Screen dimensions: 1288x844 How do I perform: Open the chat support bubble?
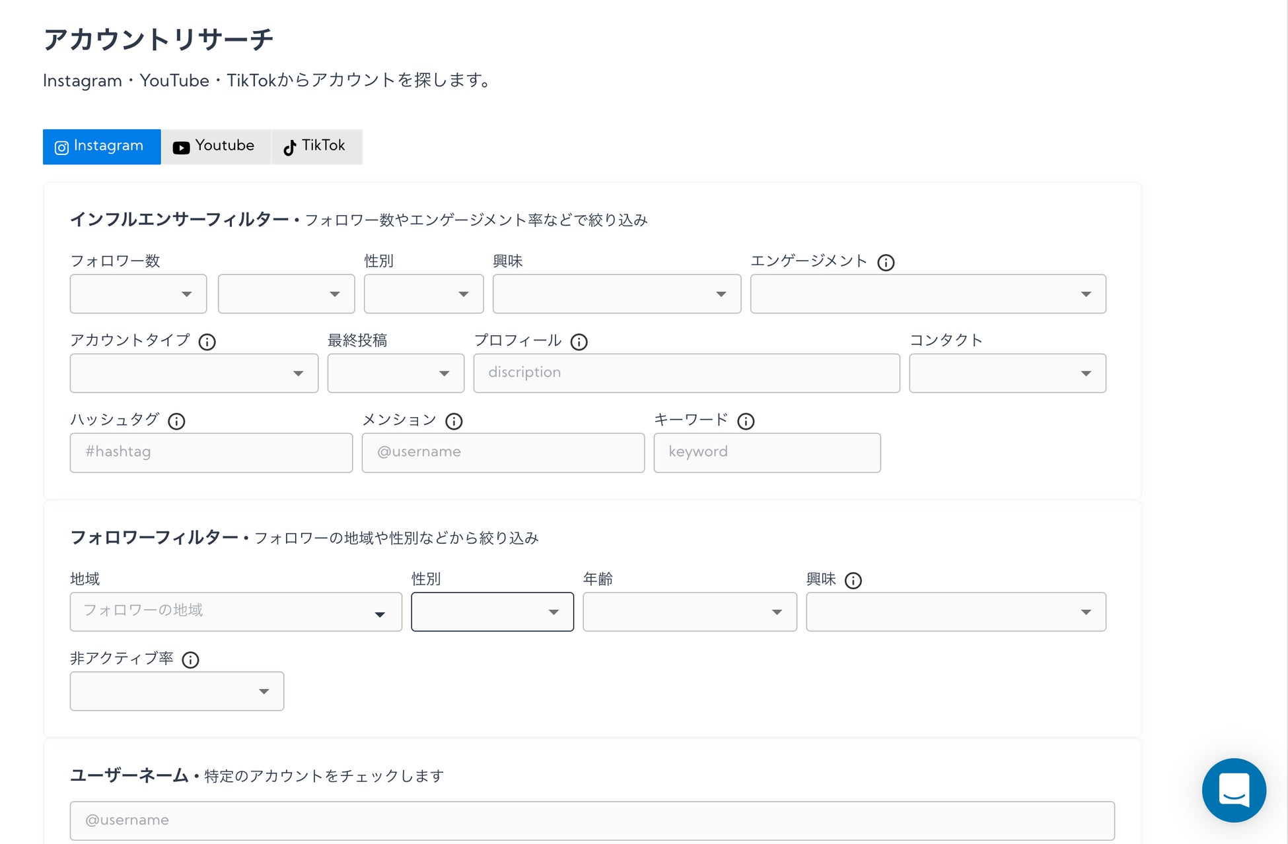(x=1233, y=790)
